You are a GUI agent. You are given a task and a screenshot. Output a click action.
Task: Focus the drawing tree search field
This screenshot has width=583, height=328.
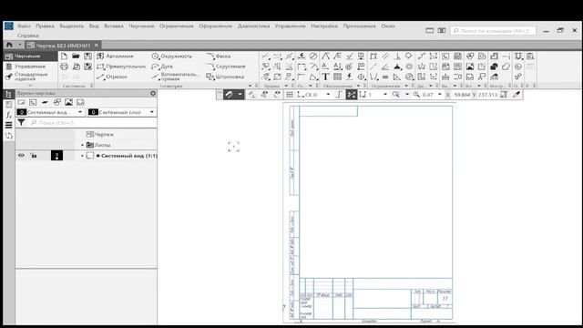(x=91, y=122)
